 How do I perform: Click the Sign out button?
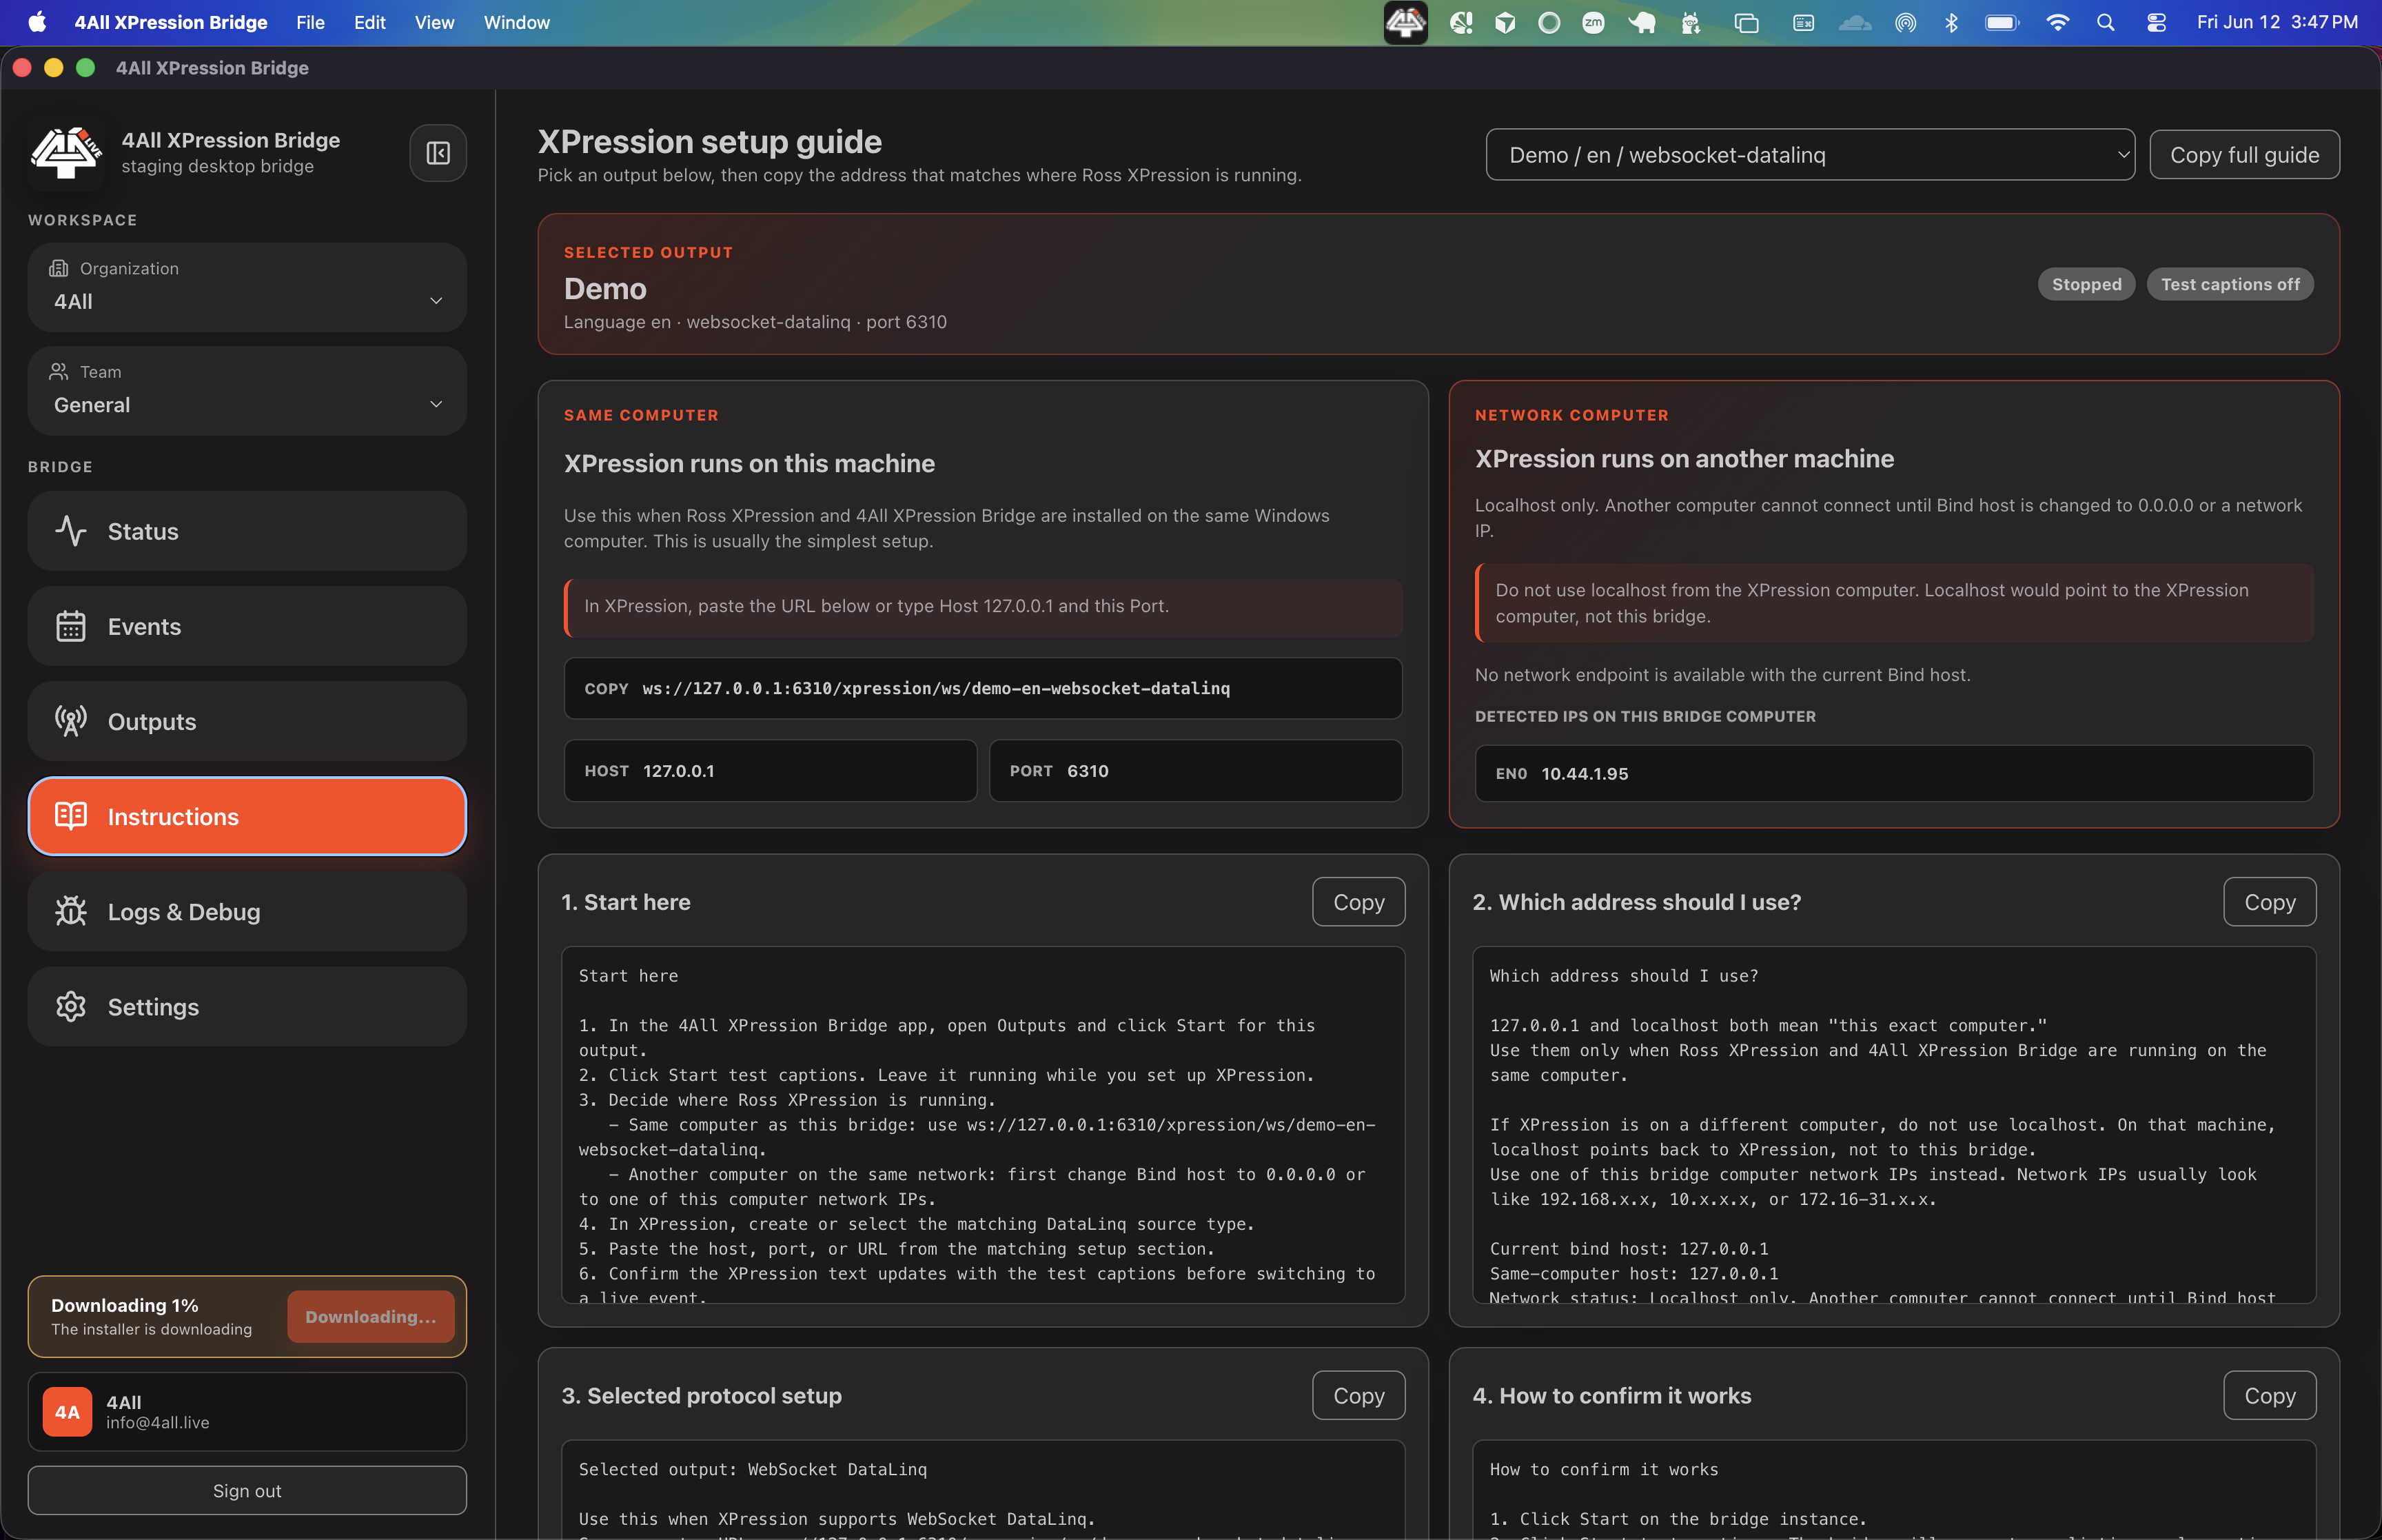coord(247,1490)
